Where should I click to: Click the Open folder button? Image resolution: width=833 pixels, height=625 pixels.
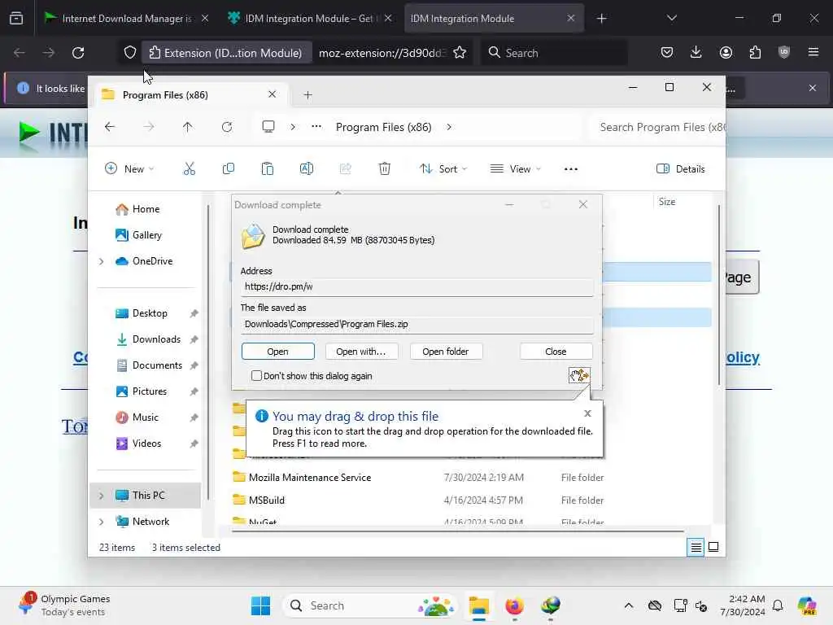(x=445, y=352)
